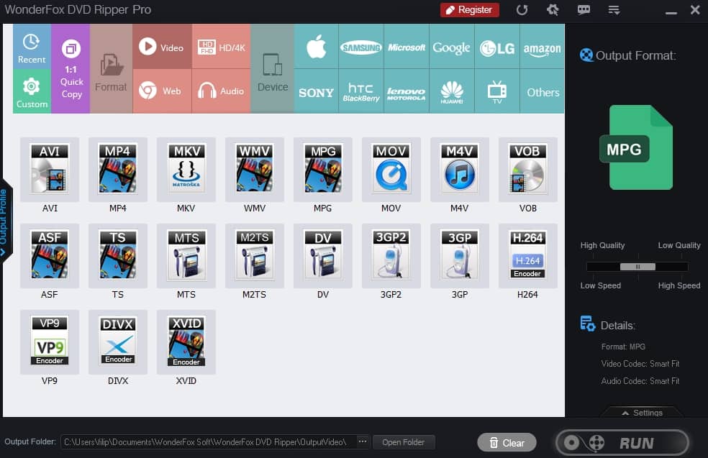Choose the MPG format tile
This screenshot has height=458, width=708.
click(323, 169)
